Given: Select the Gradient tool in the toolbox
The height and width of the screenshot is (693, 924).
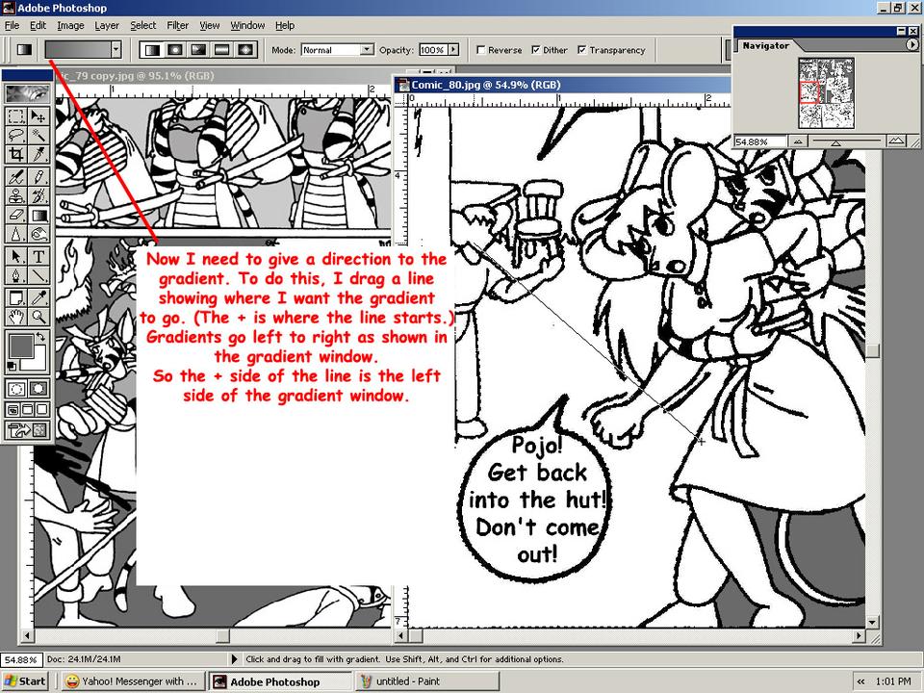Looking at the screenshot, I should coord(38,215).
